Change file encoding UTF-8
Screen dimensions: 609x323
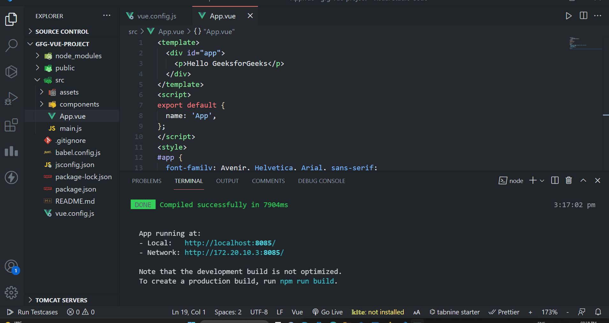click(259, 312)
